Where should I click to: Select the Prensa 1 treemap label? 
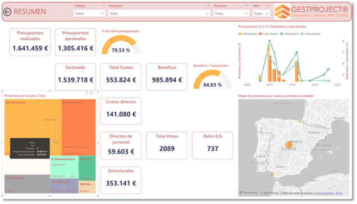tap(85, 191)
